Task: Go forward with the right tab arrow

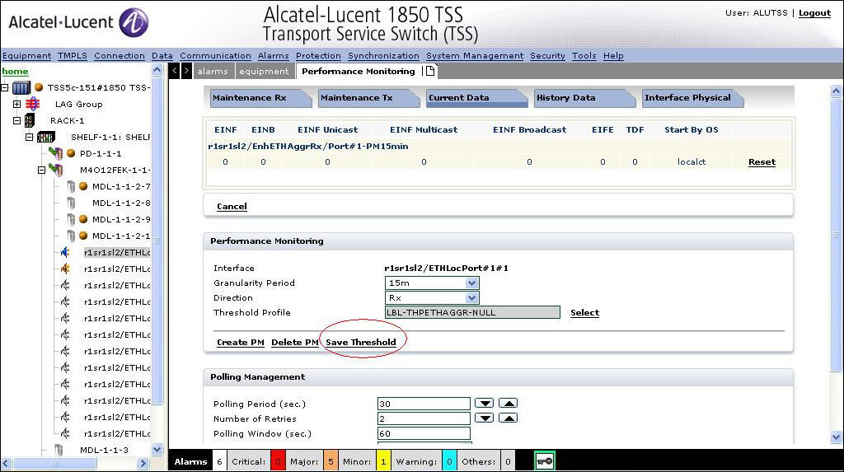Action: (x=186, y=71)
